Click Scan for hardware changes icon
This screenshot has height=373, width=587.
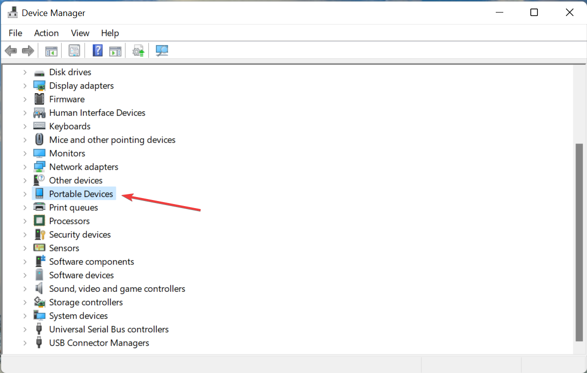tap(162, 51)
